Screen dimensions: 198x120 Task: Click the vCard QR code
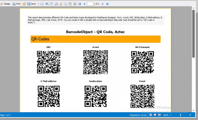click(95, 62)
